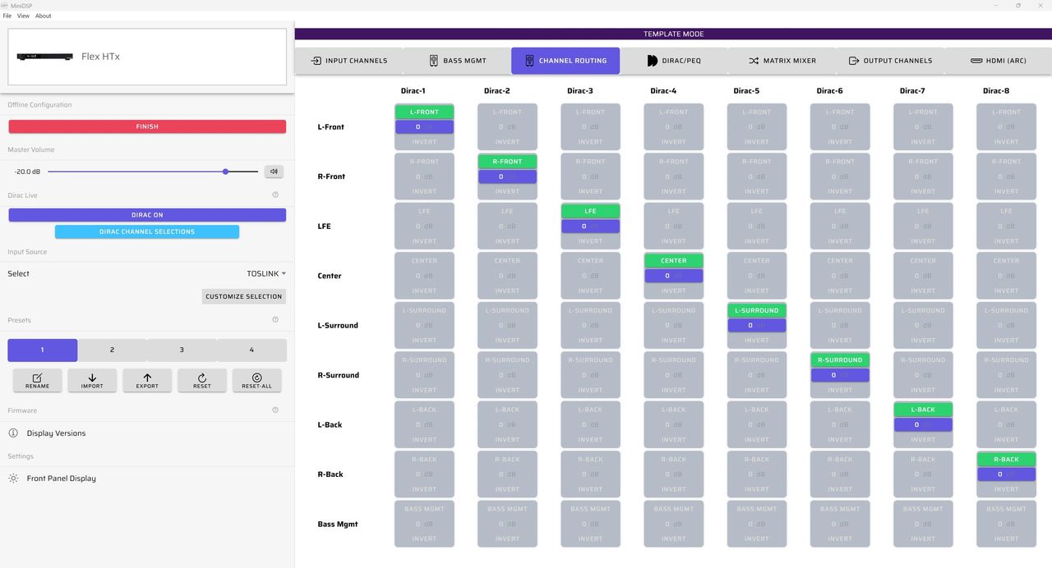Screen dimensions: 1052x568
Task: Export the current preset
Action: (x=147, y=380)
